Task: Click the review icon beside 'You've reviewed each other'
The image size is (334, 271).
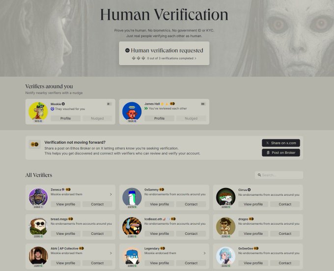Action: 146,108
